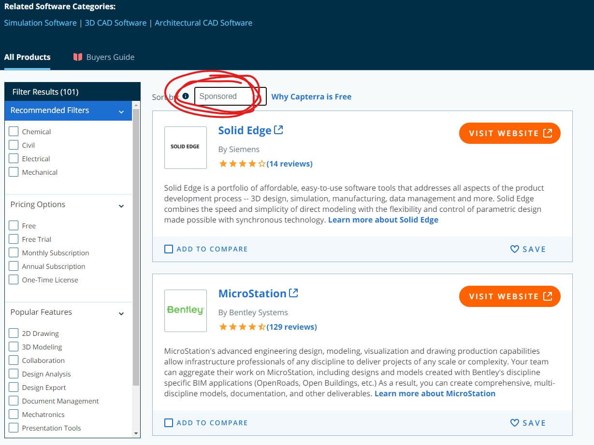Enable the Free Trial pricing option
Image resolution: width=594 pixels, height=445 pixels.
[14, 239]
